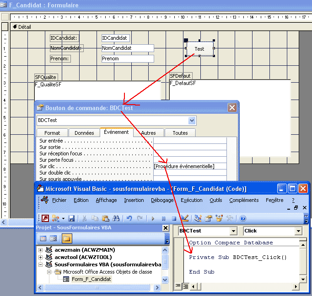The width and height of the screenshot is (312, 296).
Task: Click Full Module View button at code window bottom
Action: point(185,286)
